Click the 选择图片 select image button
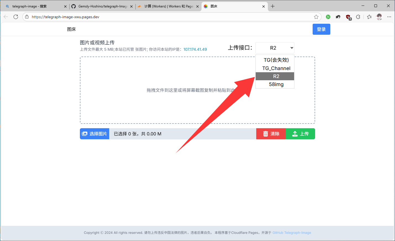The width and height of the screenshot is (395, 241). point(95,134)
